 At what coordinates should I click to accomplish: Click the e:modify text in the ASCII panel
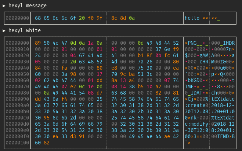point(196,124)
